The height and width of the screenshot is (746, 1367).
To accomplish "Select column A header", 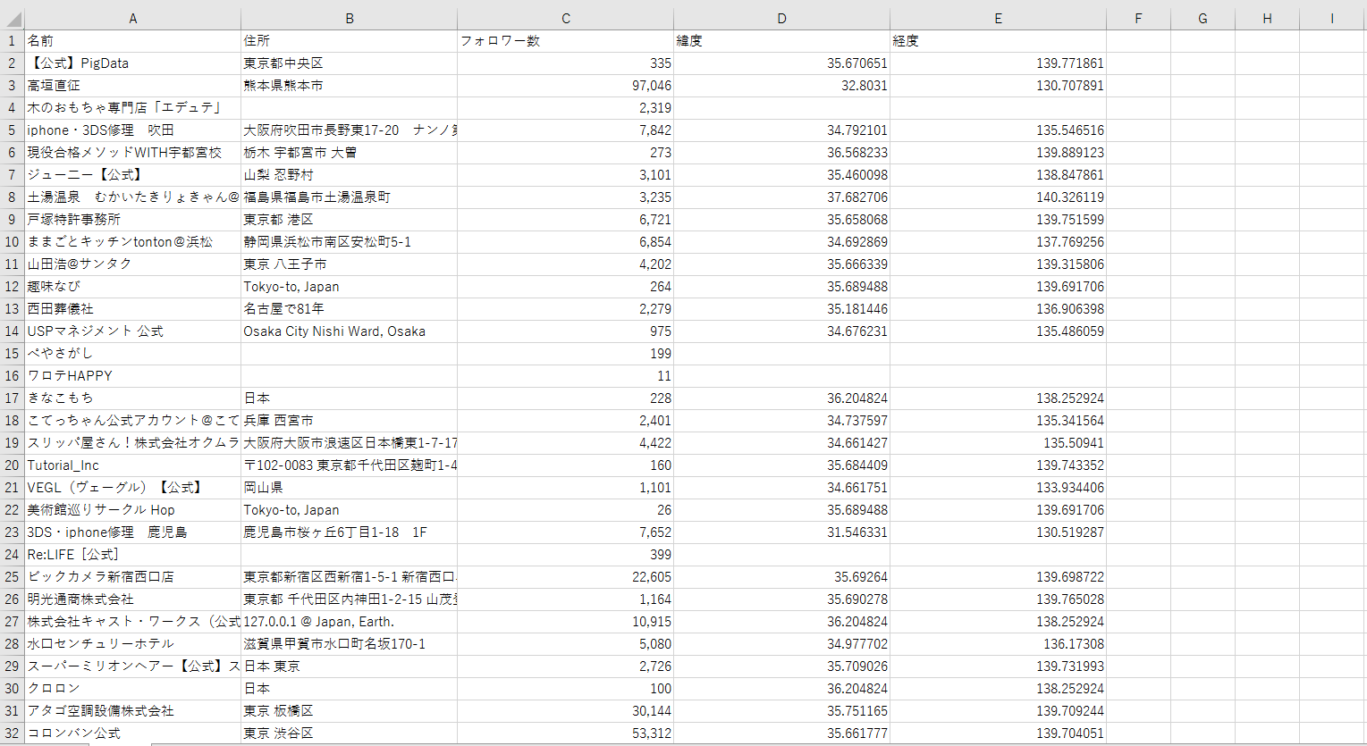I will [x=133, y=18].
